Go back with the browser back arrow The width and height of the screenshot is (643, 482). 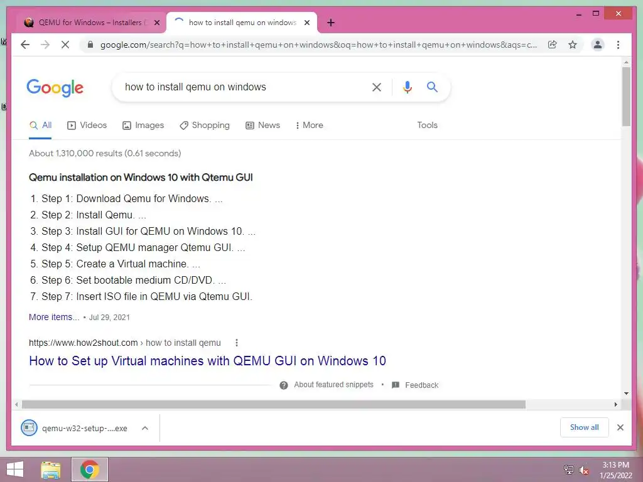25,45
